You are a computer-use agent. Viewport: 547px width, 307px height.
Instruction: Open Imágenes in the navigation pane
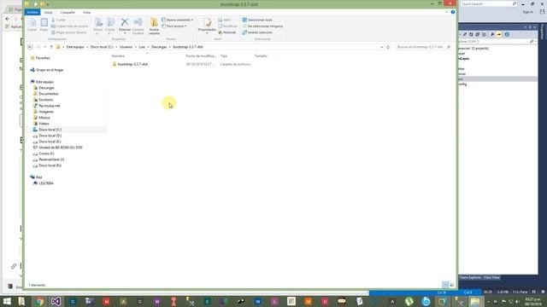tap(46, 112)
